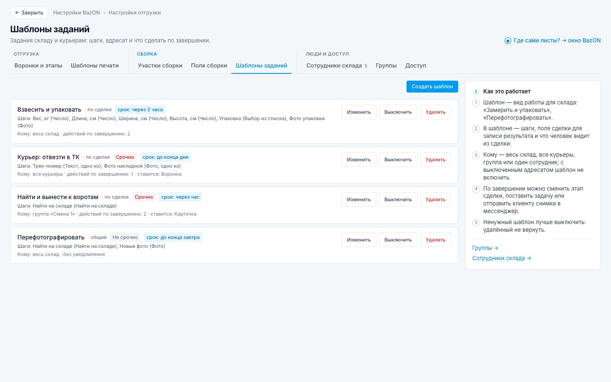Click the 'срок: до конца дня' badge
This screenshot has width=611, height=382.
pyautogui.click(x=165, y=157)
